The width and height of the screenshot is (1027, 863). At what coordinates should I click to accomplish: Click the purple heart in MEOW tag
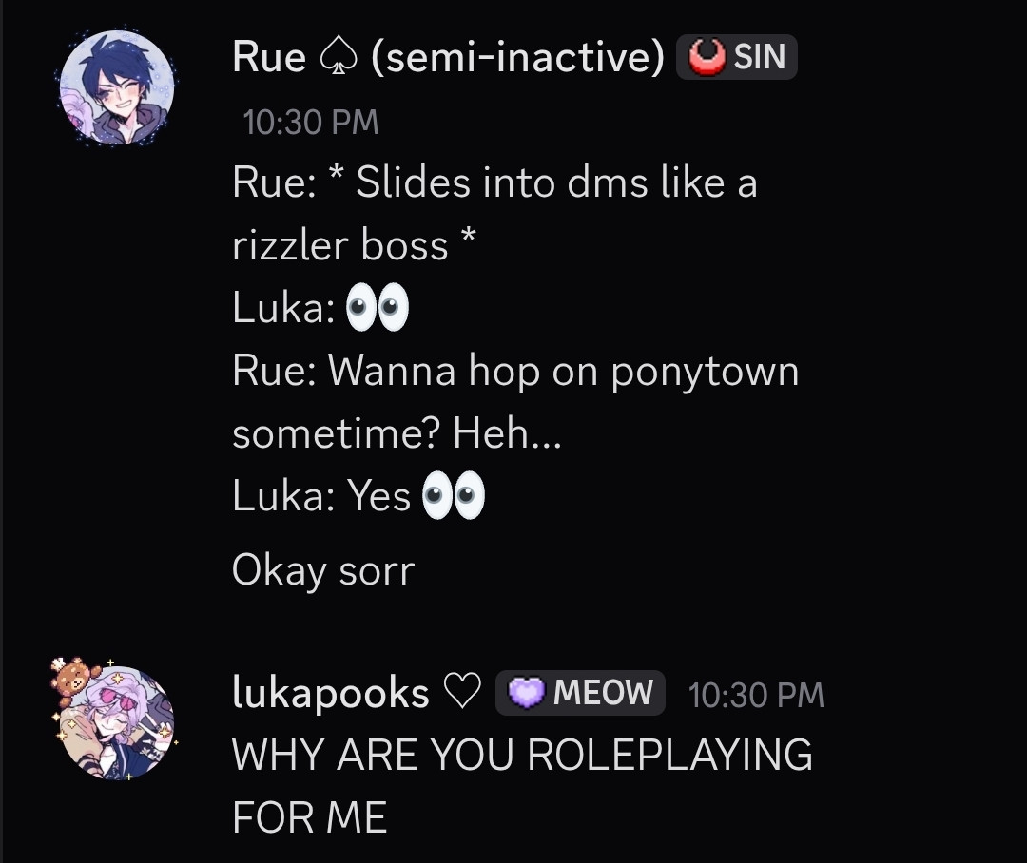click(527, 693)
